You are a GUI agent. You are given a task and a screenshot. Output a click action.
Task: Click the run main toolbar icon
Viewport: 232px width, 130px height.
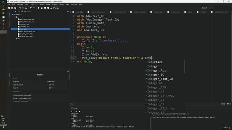54,8
